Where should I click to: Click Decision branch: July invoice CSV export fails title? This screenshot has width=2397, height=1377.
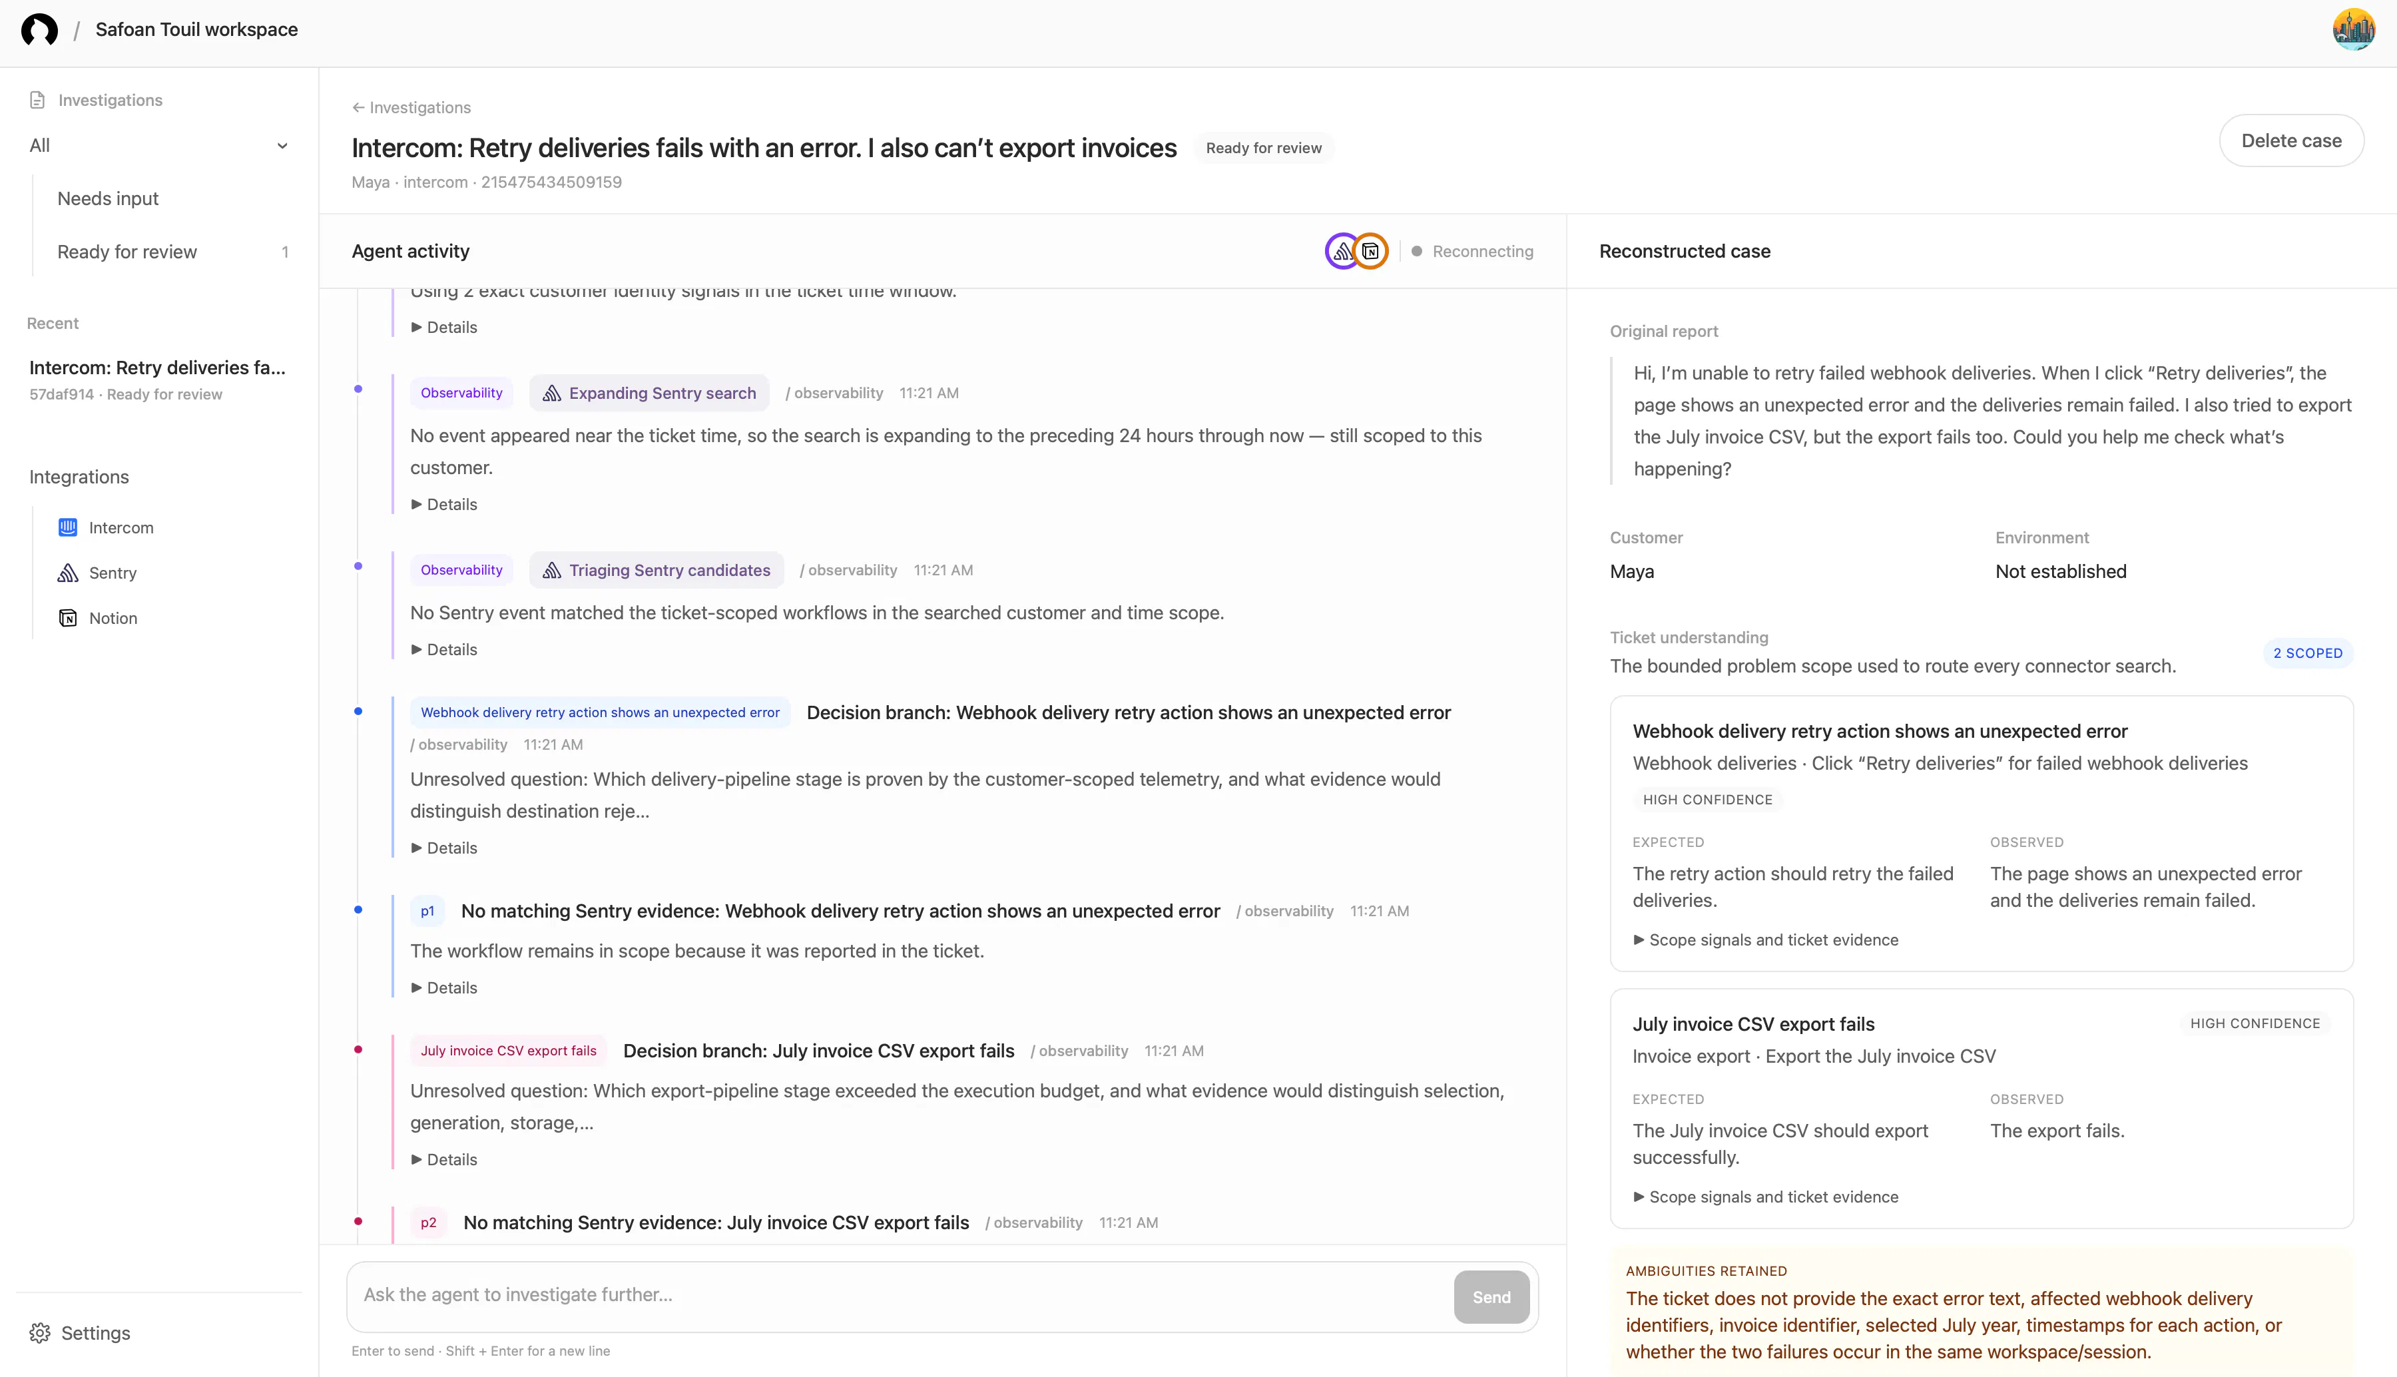819,1051
